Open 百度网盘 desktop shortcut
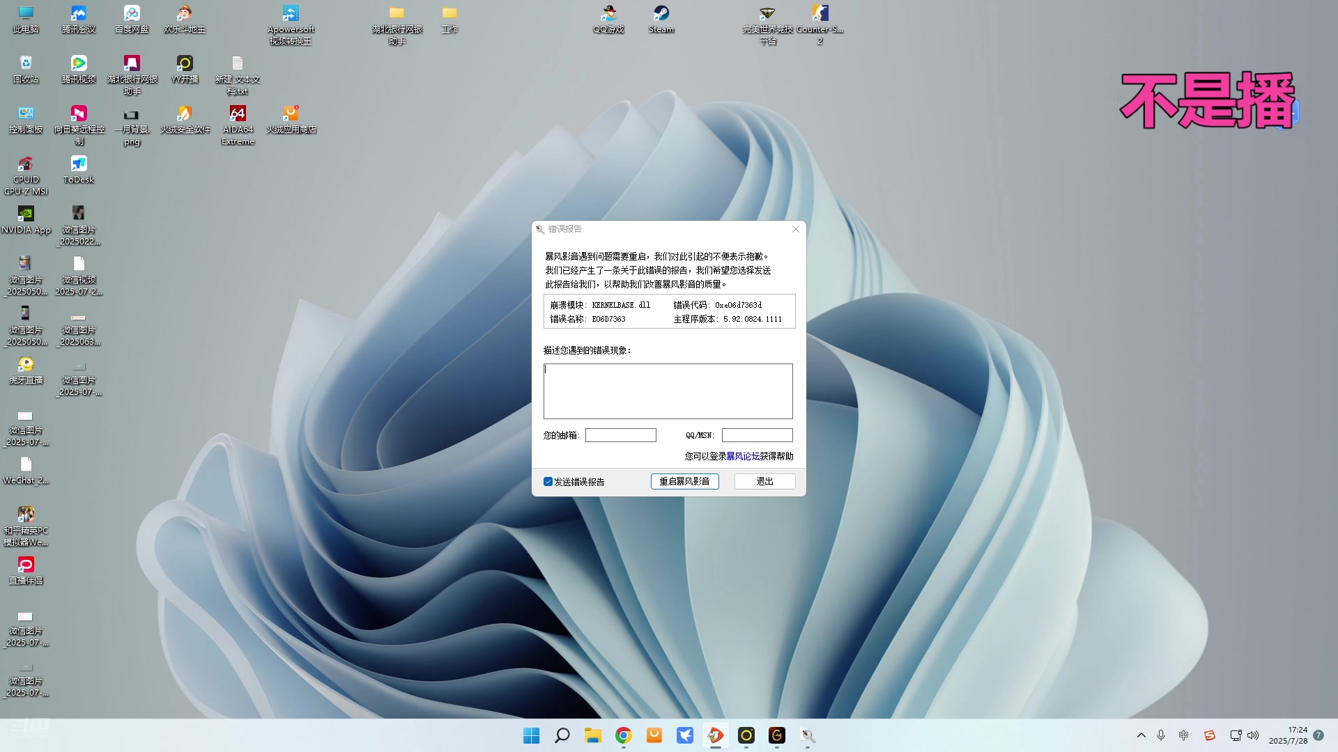 click(132, 19)
